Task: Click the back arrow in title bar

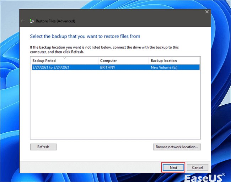Action: [23, 21]
